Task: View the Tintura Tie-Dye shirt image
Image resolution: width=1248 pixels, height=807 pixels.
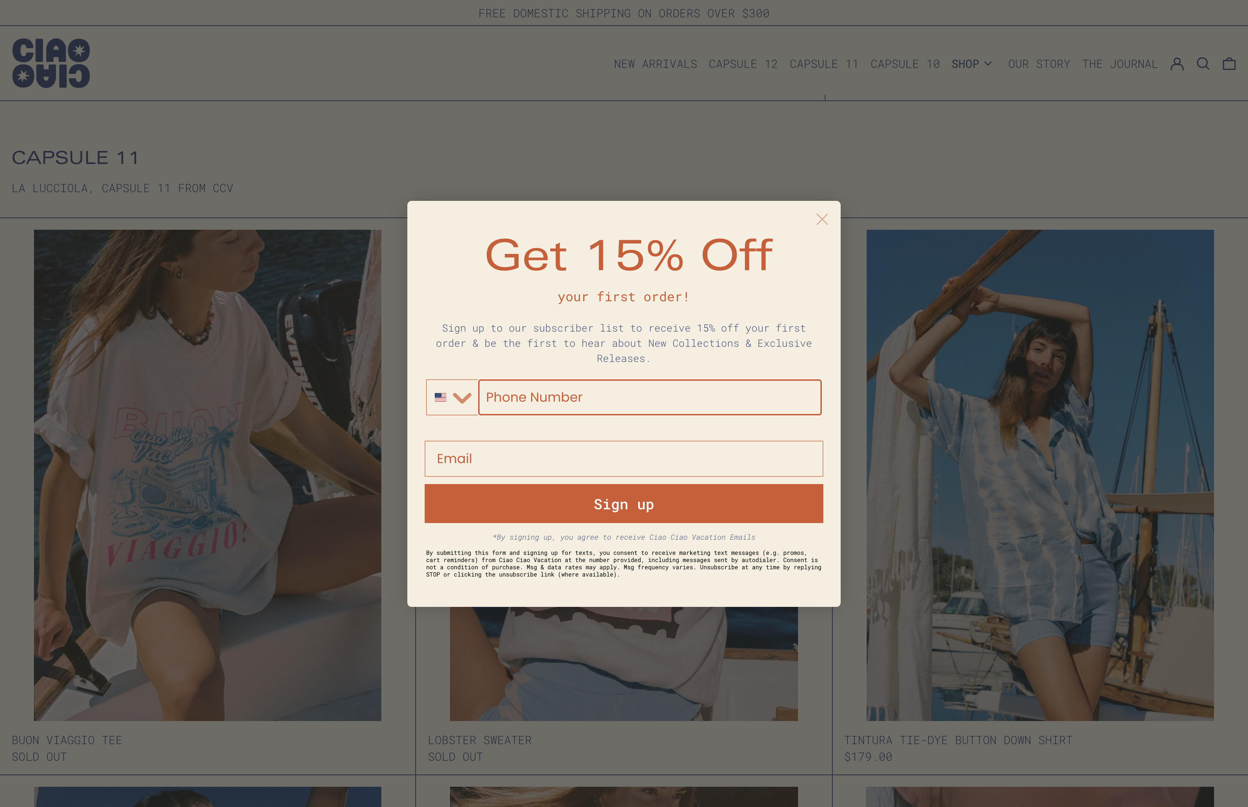Action: pyautogui.click(x=1040, y=475)
